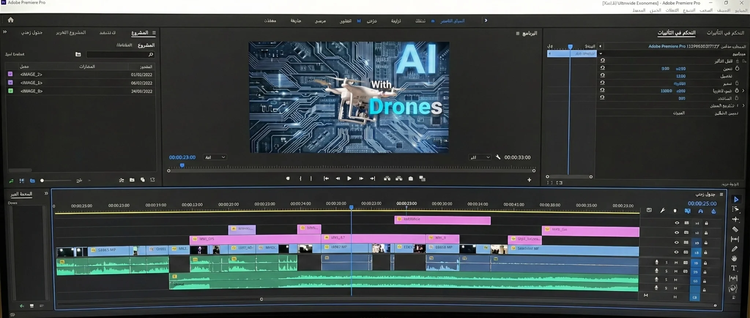Adjust the project thumbnail size slider
This screenshot has height=318, width=750.
click(x=42, y=180)
